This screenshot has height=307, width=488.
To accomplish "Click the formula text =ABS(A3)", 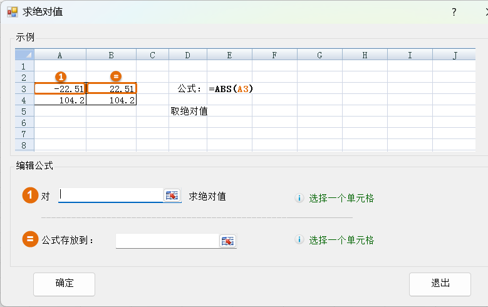I will [231, 89].
